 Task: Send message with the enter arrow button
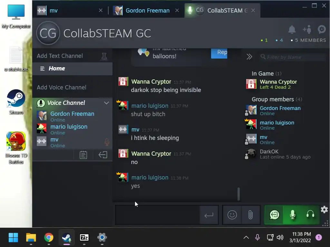[209, 215]
